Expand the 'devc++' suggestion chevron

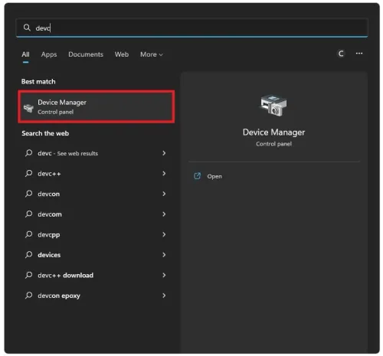click(164, 174)
